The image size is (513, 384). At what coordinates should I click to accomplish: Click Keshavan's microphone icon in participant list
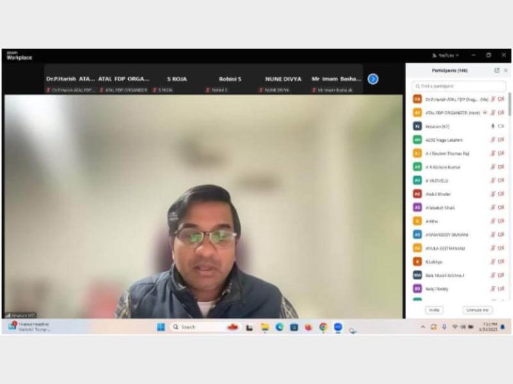click(x=493, y=126)
